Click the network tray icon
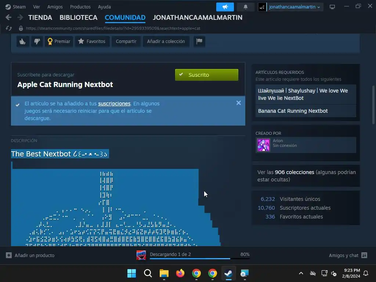The height and width of the screenshot is (282, 376). 324,273
